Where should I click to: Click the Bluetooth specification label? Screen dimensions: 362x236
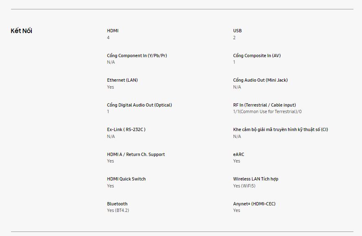[x=117, y=204]
